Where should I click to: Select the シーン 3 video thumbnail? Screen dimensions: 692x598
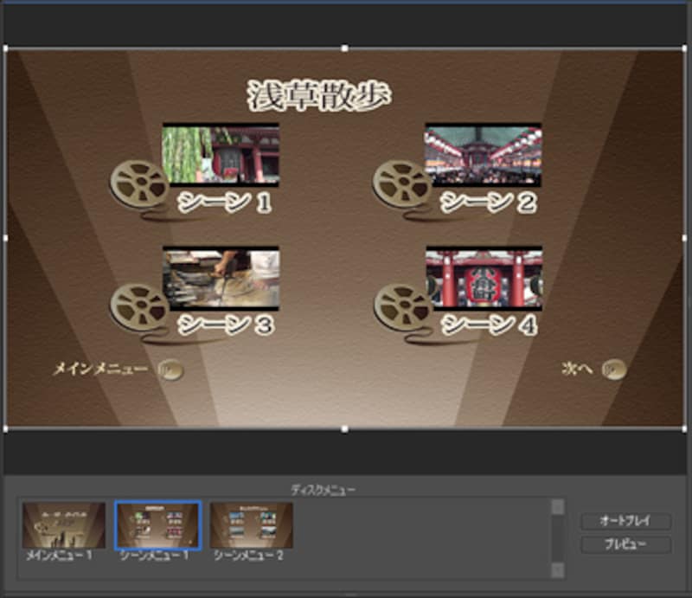point(221,278)
